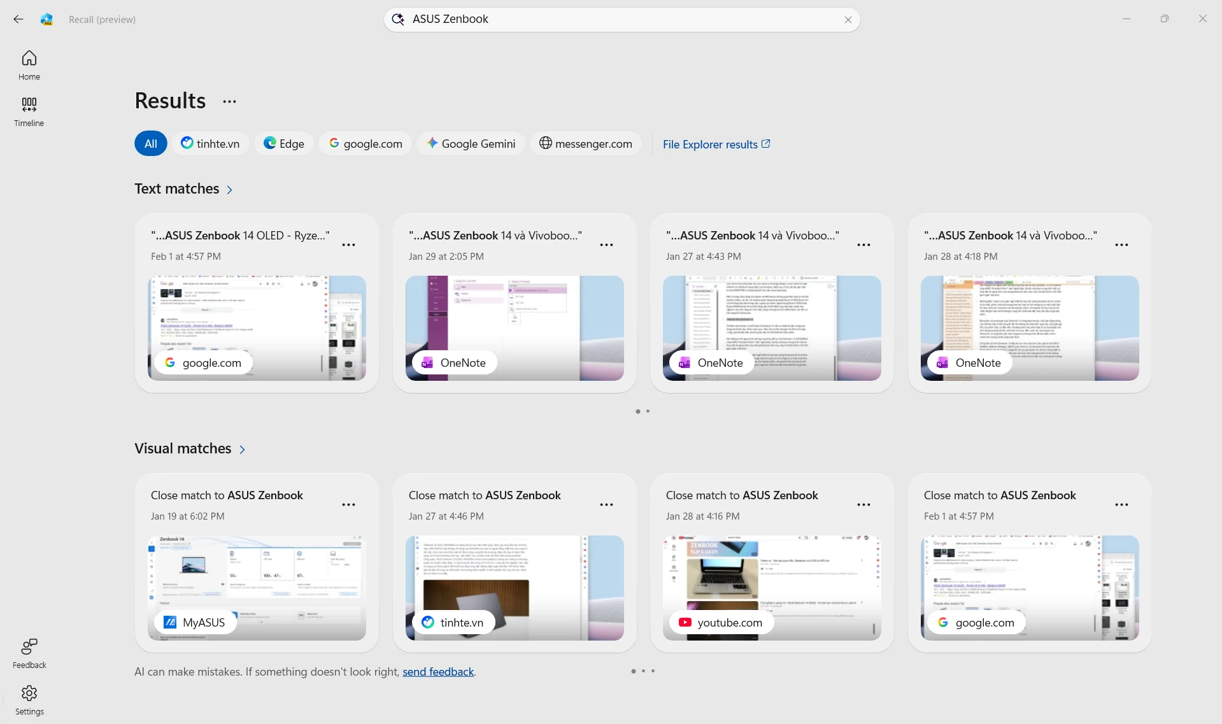Filter results by tinhte.vn
The height and width of the screenshot is (724, 1222).
tap(210, 144)
